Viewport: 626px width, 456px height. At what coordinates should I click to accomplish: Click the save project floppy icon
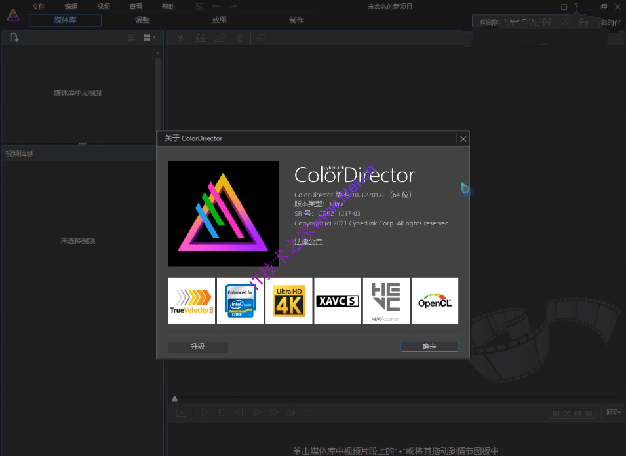(x=199, y=7)
